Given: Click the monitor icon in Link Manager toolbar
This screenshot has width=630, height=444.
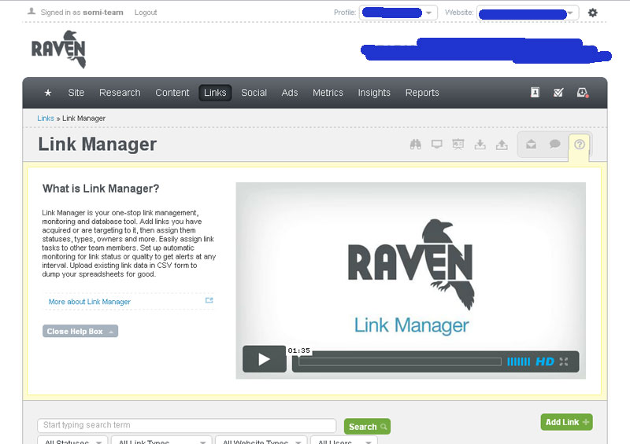Looking at the screenshot, I should [x=437, y=145].
